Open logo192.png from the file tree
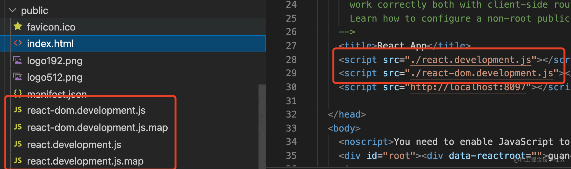571x169 pixels. click(x=55, y=61)
